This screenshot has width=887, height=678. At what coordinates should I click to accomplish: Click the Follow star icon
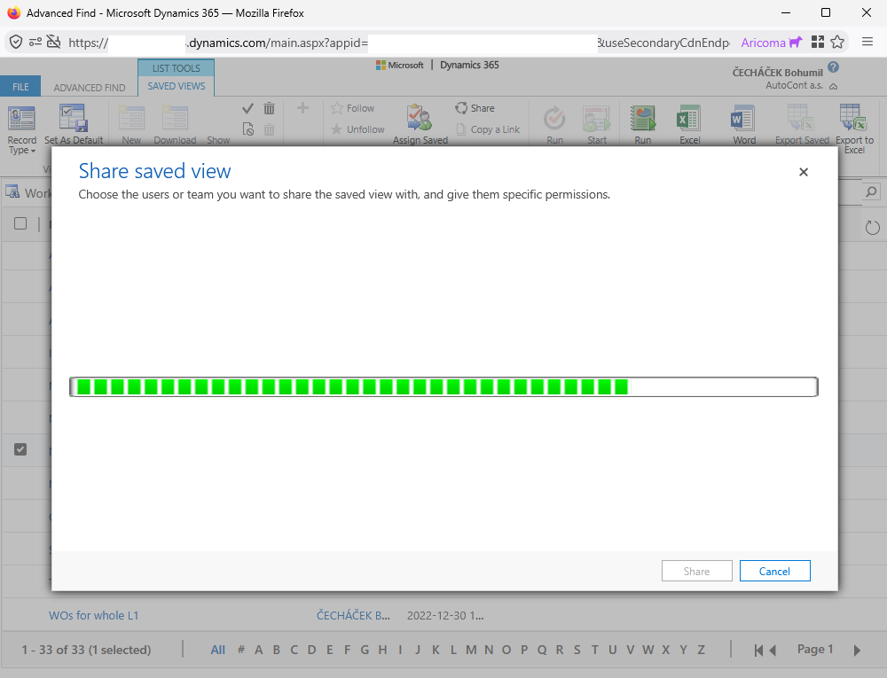pyautogui.click(x=337, y=108)
